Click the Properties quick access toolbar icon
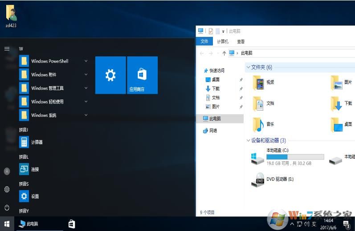Viewport: 355px width, 231px height. [211, 31]
